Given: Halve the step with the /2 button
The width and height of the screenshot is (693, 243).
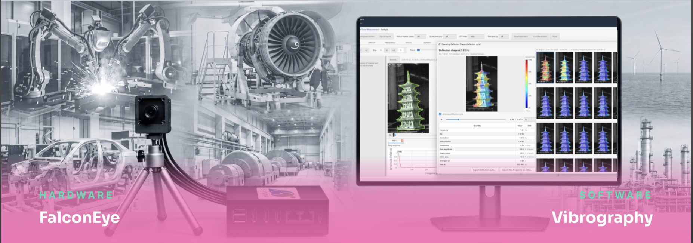Looking at the screenshot, I should 387,50.
